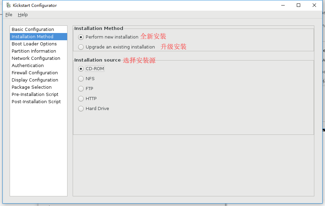The width and height of the screenshot is (325, 206).
Task: Go to Package Selection
Action: coord(39,87)
